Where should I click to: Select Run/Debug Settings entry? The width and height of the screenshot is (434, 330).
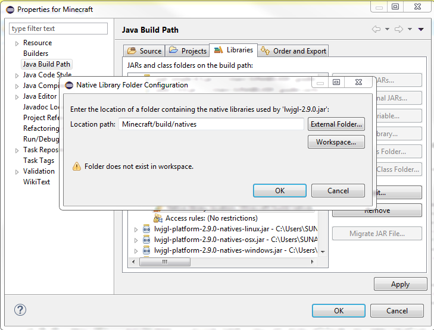41,139
